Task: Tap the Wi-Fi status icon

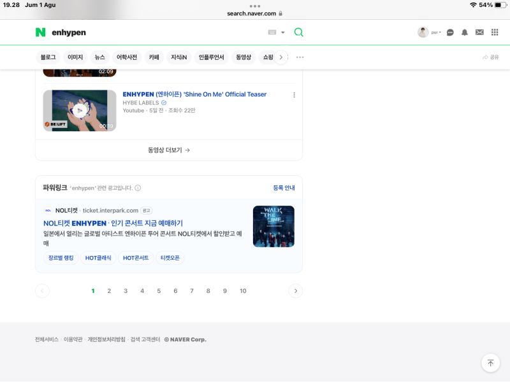Action: pyautogui.click(x=473, y=5)
